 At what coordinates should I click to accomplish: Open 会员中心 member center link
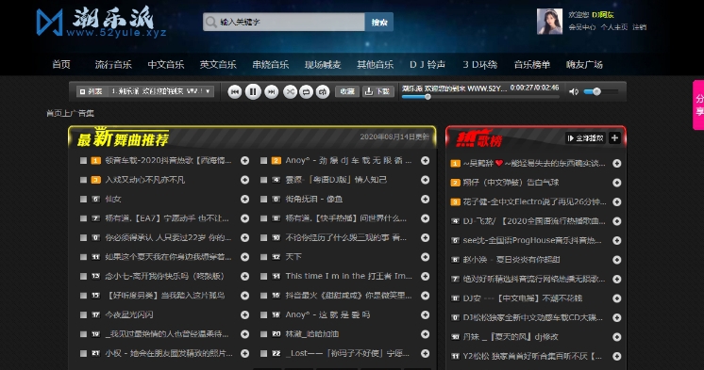[582, 27]
